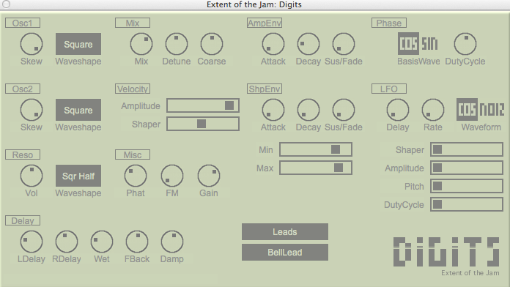The width and height of the screenshot is (510, 287).
Task: Click the Osc2 Skew knob
Action: click(32, 110)
